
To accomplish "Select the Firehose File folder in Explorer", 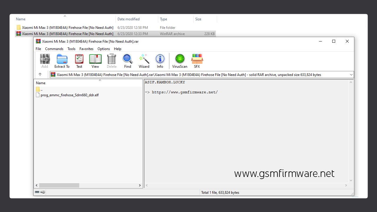I will (x=65, y=28).
